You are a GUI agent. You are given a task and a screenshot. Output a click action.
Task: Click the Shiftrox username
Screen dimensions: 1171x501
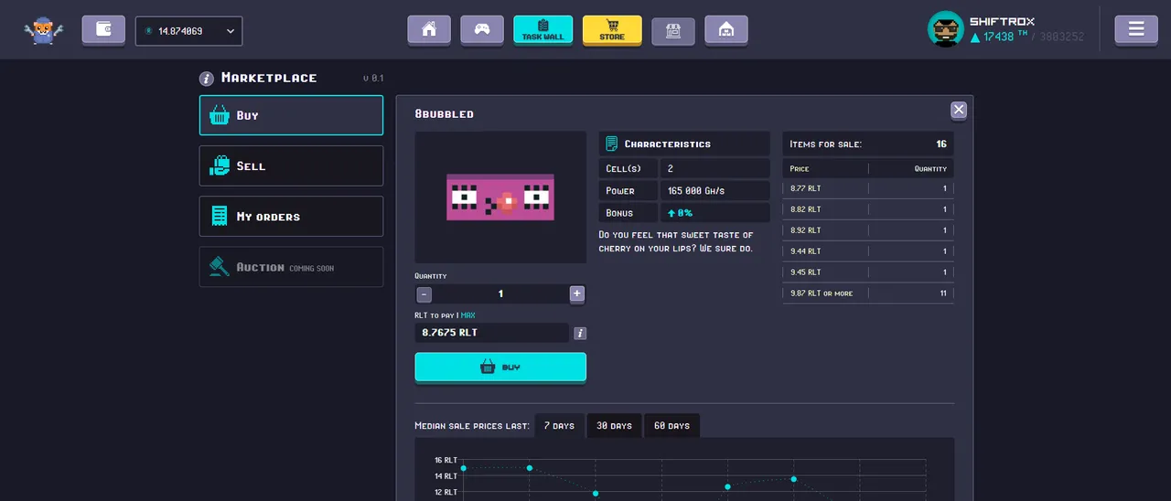[1002, 21]
